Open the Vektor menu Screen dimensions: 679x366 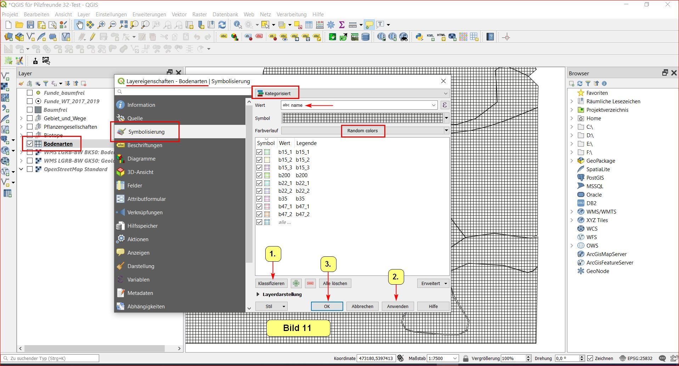point(179,14)
